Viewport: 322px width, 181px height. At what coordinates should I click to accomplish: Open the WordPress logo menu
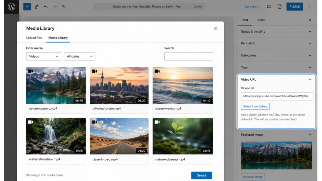pos(11,7)
